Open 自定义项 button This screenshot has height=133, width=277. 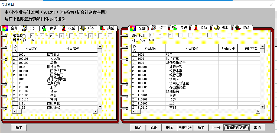[x=185, y=128]
